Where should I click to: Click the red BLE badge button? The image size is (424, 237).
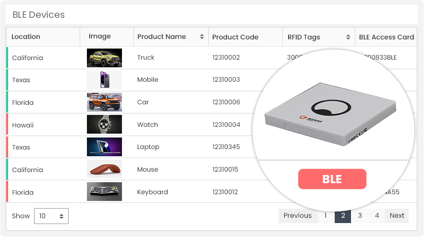[332, 179]
